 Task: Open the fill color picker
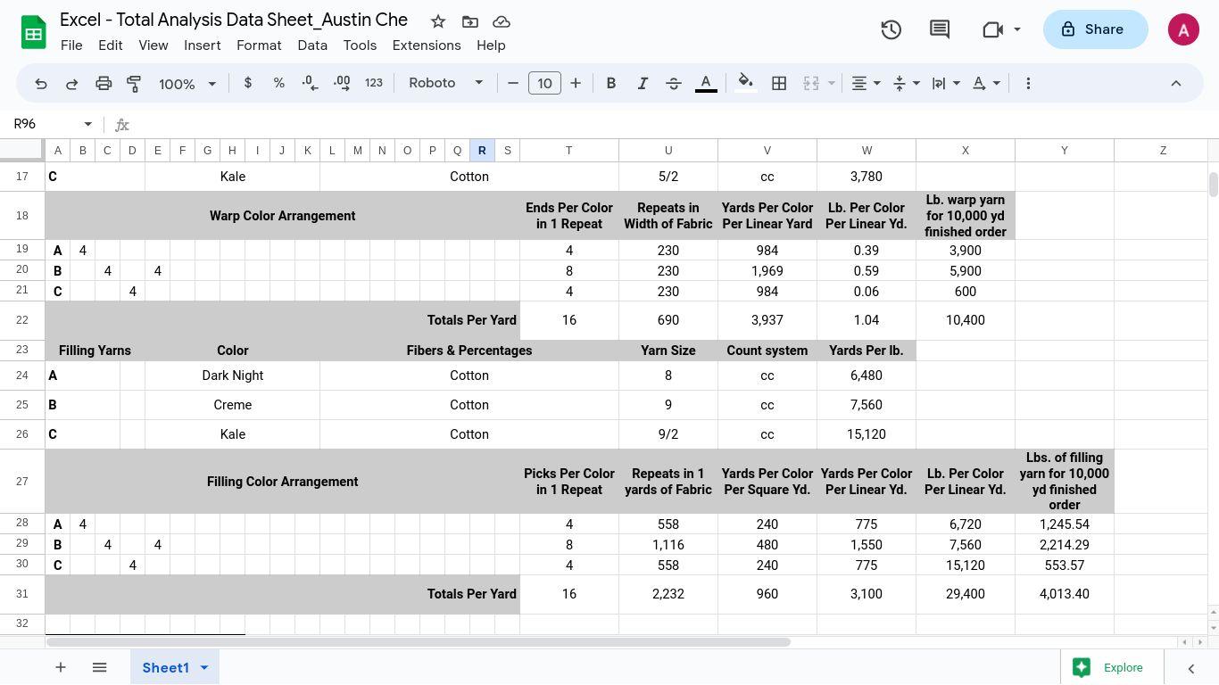[746, 83]
